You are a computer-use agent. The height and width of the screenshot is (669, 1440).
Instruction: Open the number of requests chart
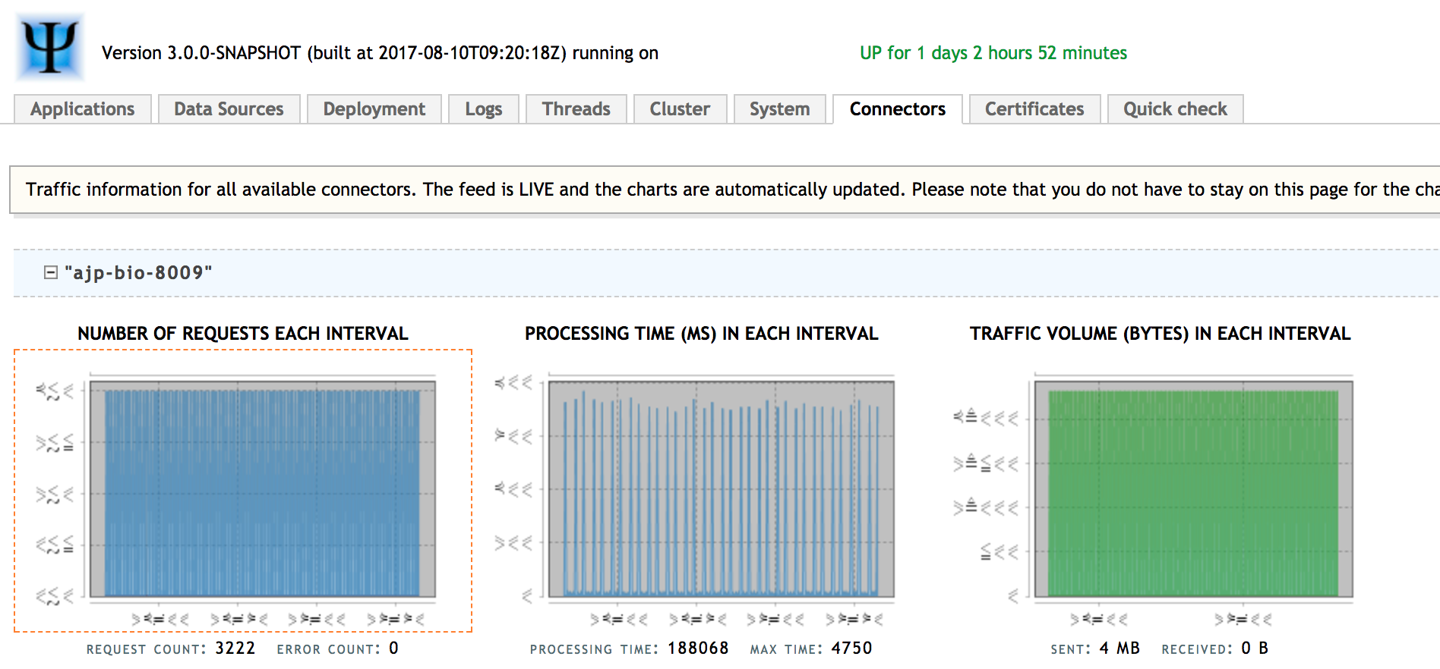(243, 491)
